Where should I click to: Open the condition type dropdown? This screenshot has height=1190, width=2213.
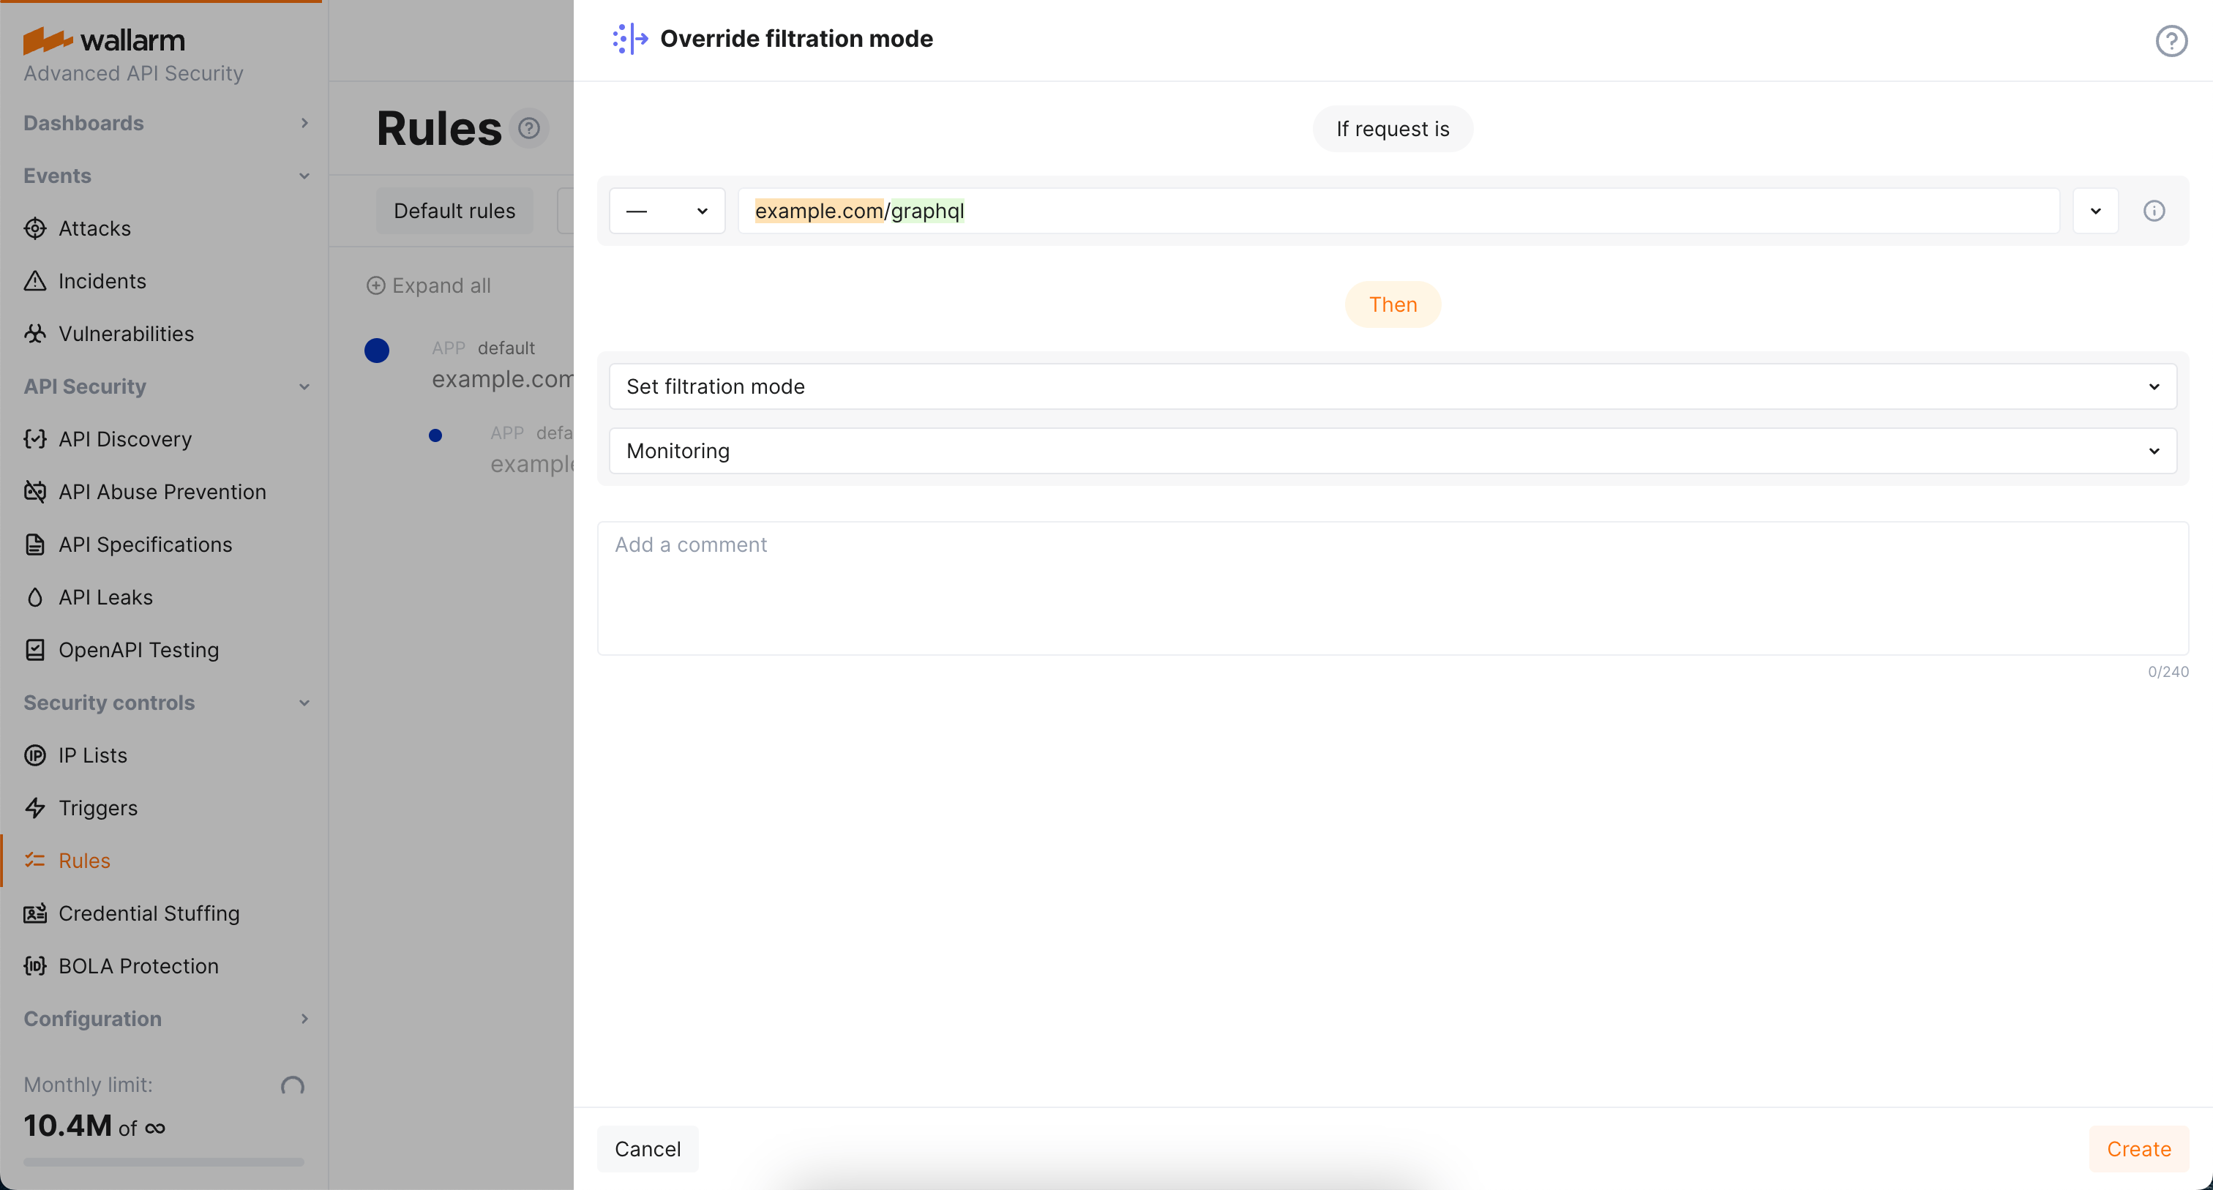(667, 211)
